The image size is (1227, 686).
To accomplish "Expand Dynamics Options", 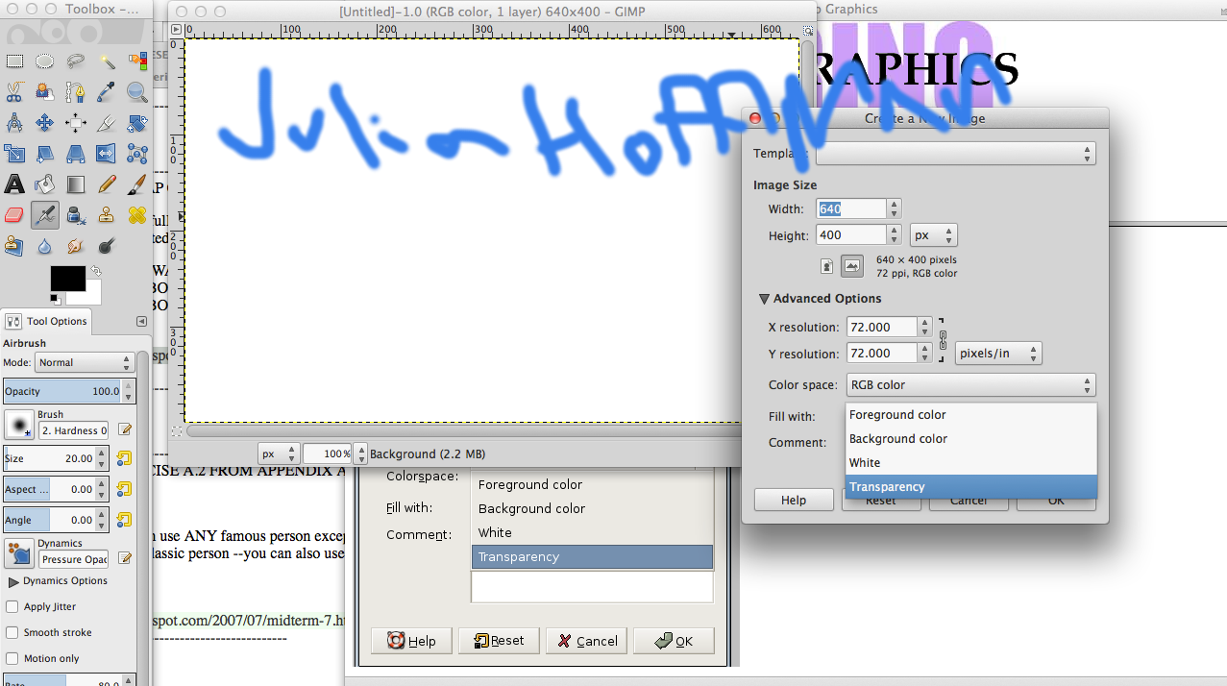I will (13, 581).
